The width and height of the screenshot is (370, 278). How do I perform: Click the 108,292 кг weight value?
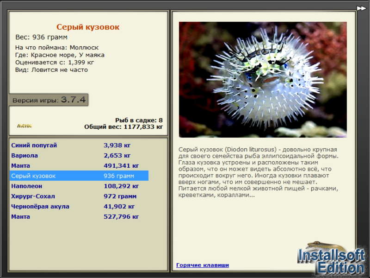[121, 186]
